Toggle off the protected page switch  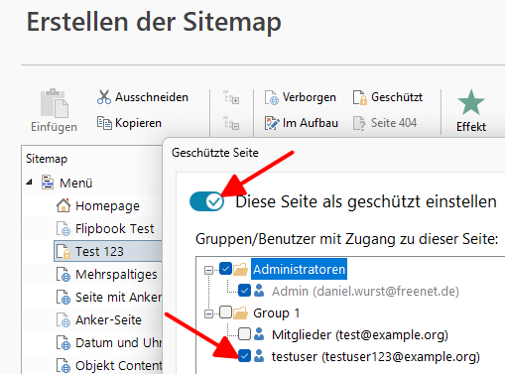(x=207, y=201)
